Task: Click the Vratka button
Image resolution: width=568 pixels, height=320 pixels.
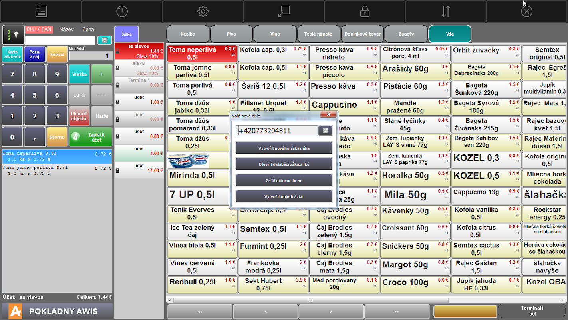Action: [79, 74]
